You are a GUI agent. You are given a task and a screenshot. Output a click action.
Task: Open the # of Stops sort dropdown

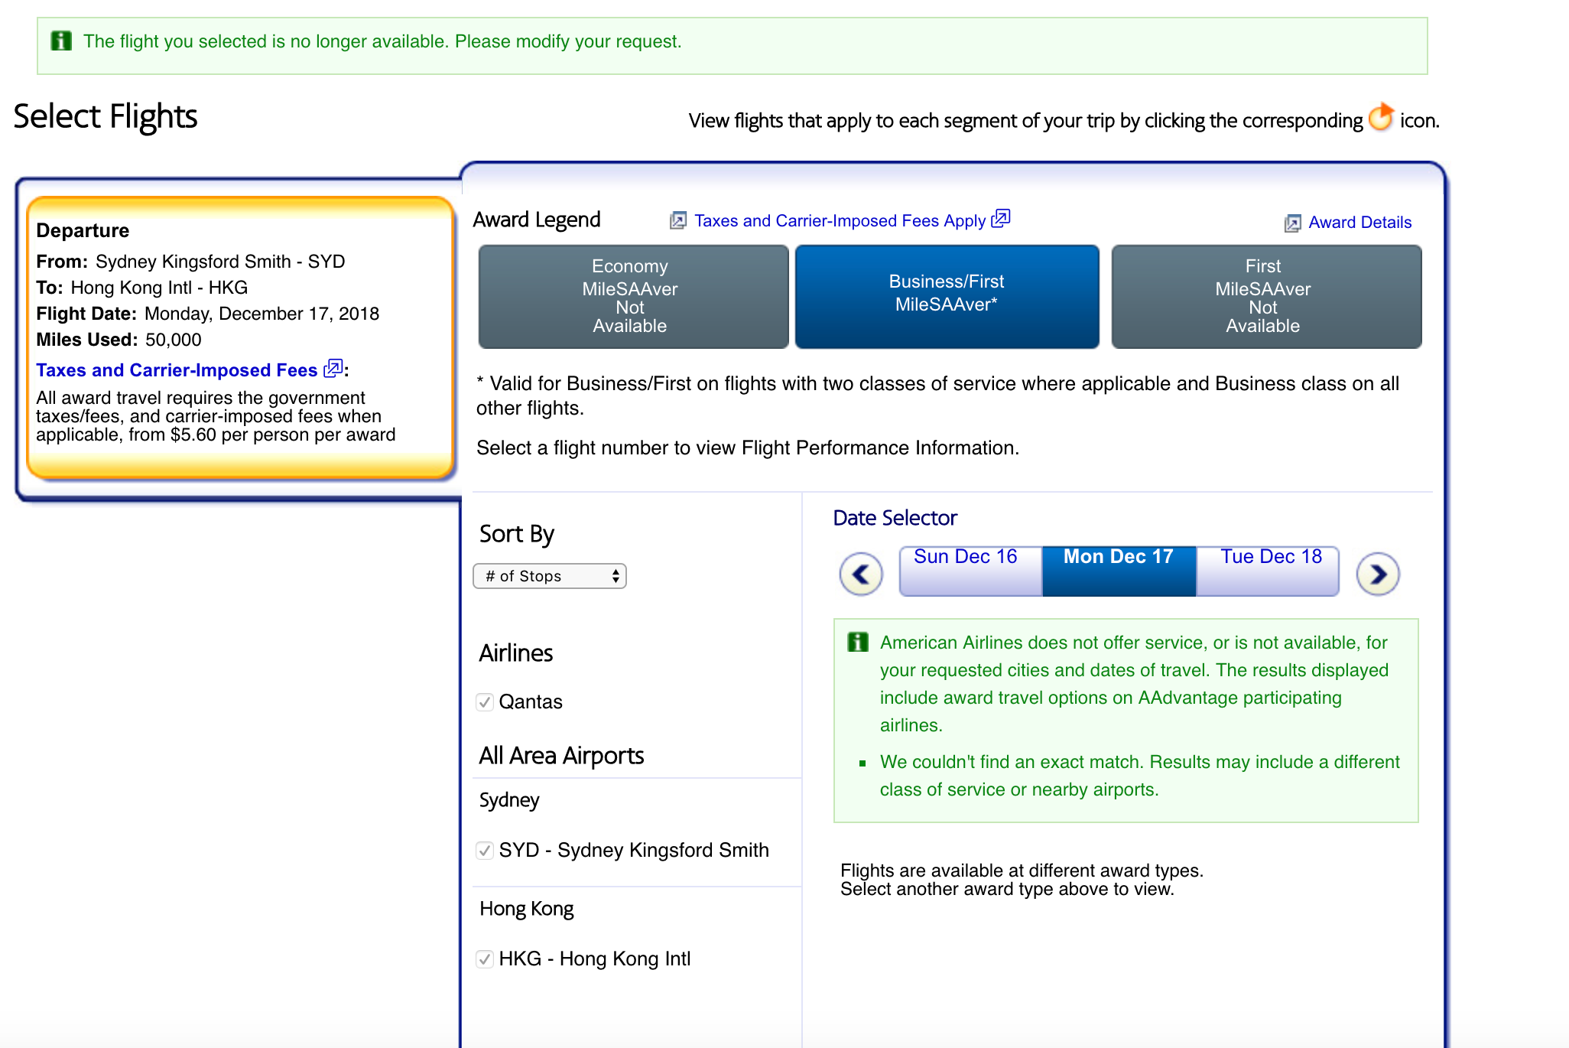coord(550,576)
